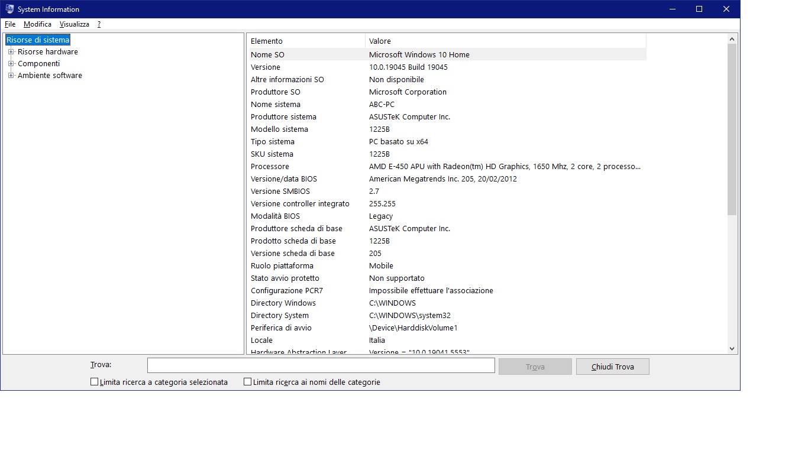Select the Stato avvio protetto row
Screen dimensions: 808x454
coord(447,278)
